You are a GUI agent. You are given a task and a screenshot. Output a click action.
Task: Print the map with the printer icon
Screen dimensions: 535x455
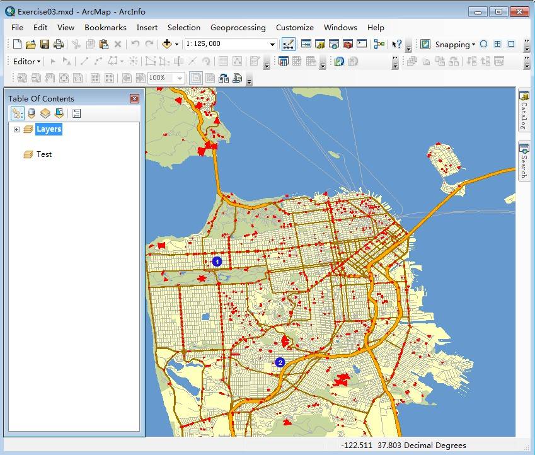click(x=59, y=44)
